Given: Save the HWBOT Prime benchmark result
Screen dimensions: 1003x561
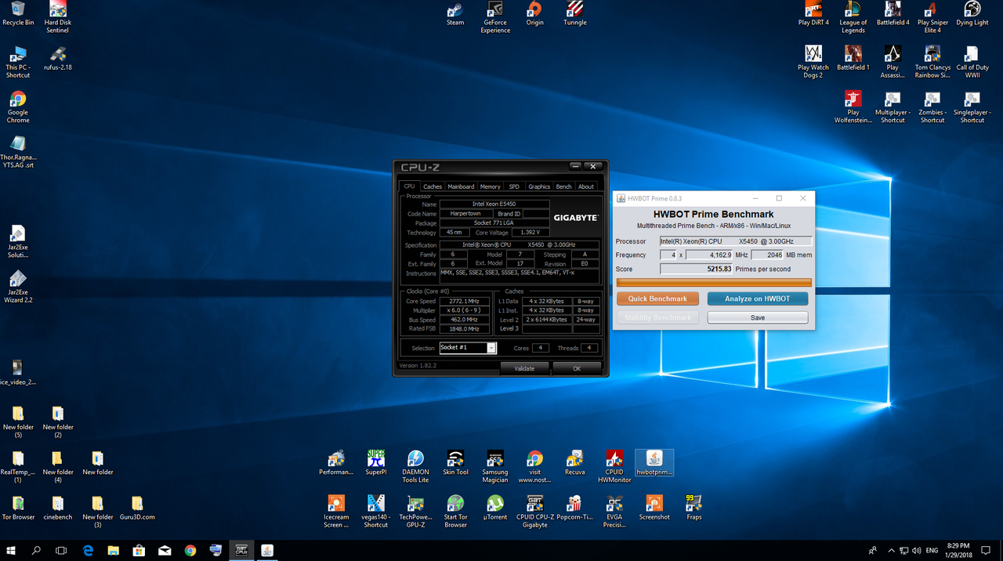Looking at the screenshot, I should 757,317.
